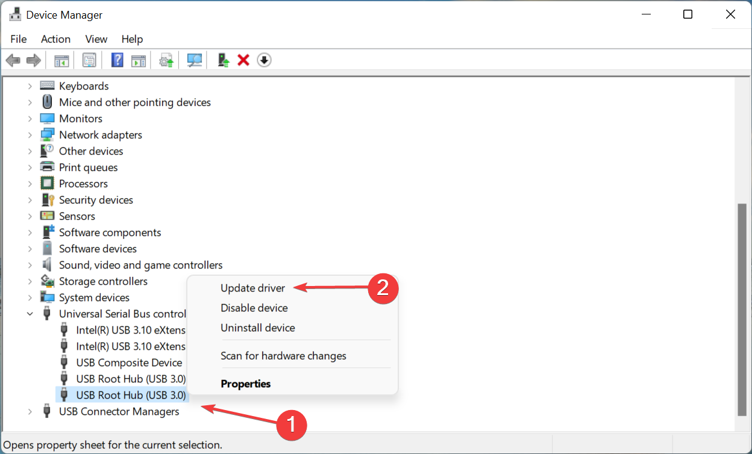
Task: Select the Network adapters category icon
Action: tap(47, 134)
